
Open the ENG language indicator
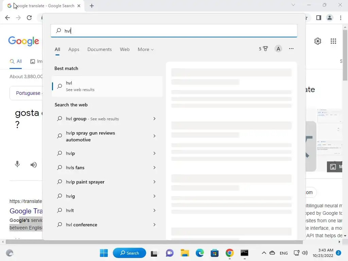pyautogui.click(x=284, y=253)
